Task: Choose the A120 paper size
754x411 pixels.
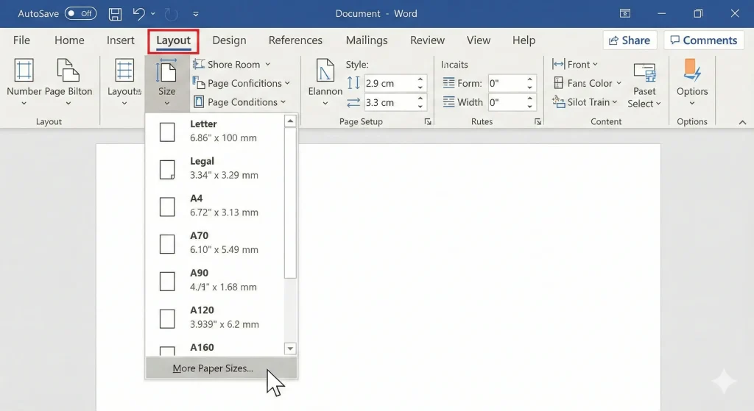Action: [215, 318]
